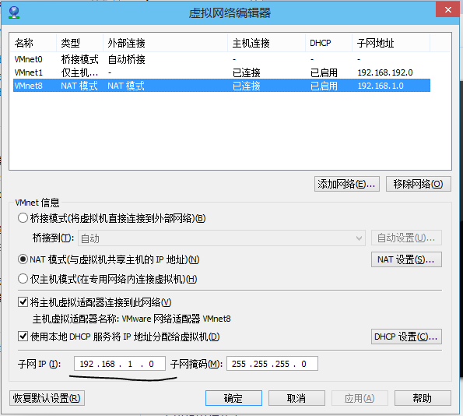Click 恢复默认设置 button
The image size is (463, 416).
coord(47,398)
